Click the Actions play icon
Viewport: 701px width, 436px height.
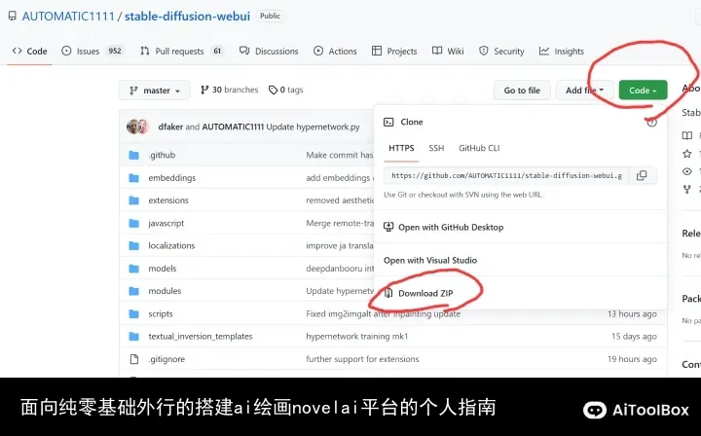click(x=318, y=51)
